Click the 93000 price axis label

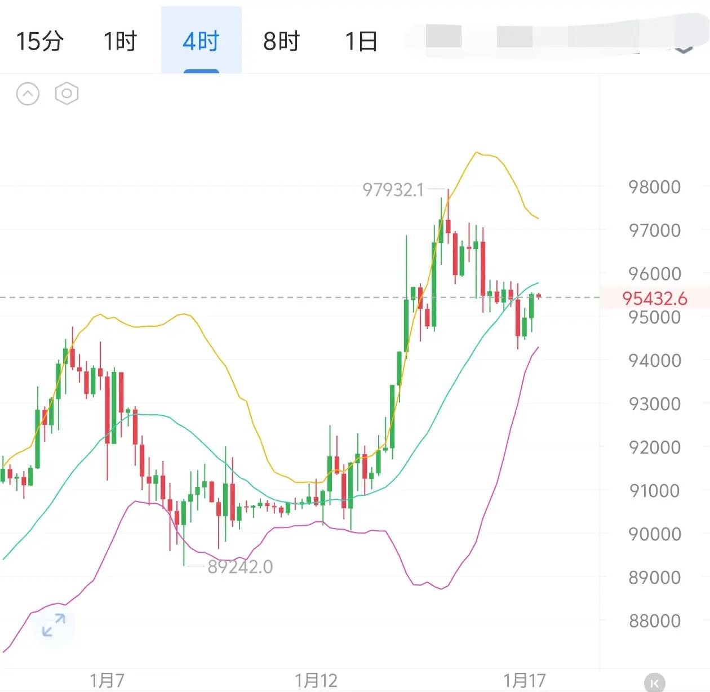pyautogui.click(x=655, y=404)
